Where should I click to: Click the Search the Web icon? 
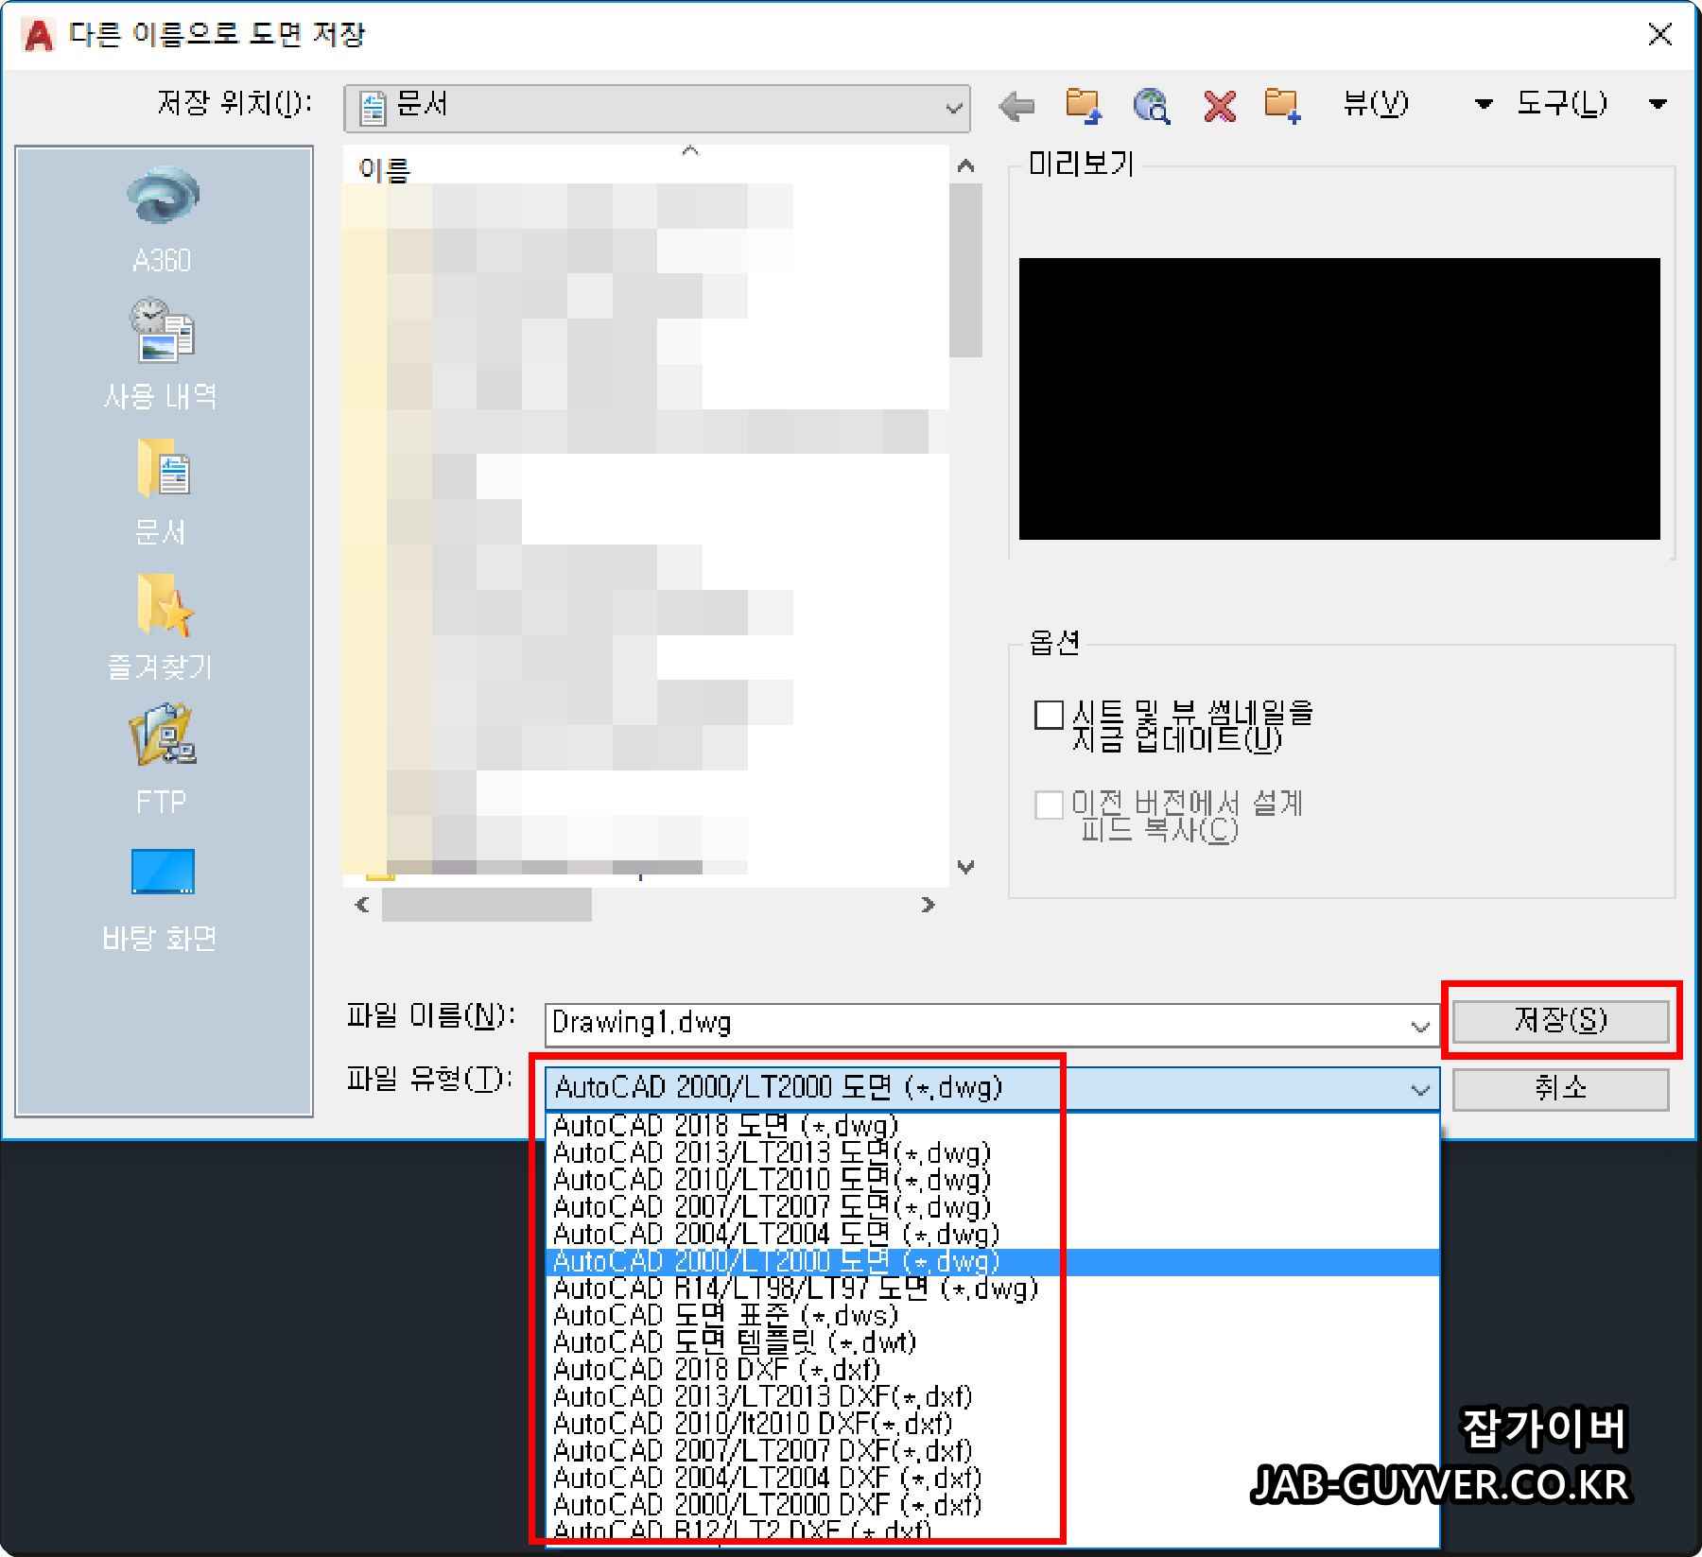[1152, 106]
